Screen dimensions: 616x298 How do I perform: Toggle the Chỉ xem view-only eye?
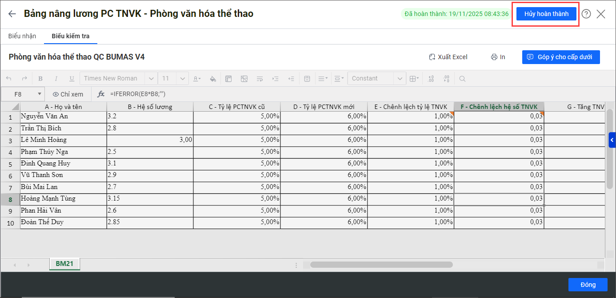[68, 94]
